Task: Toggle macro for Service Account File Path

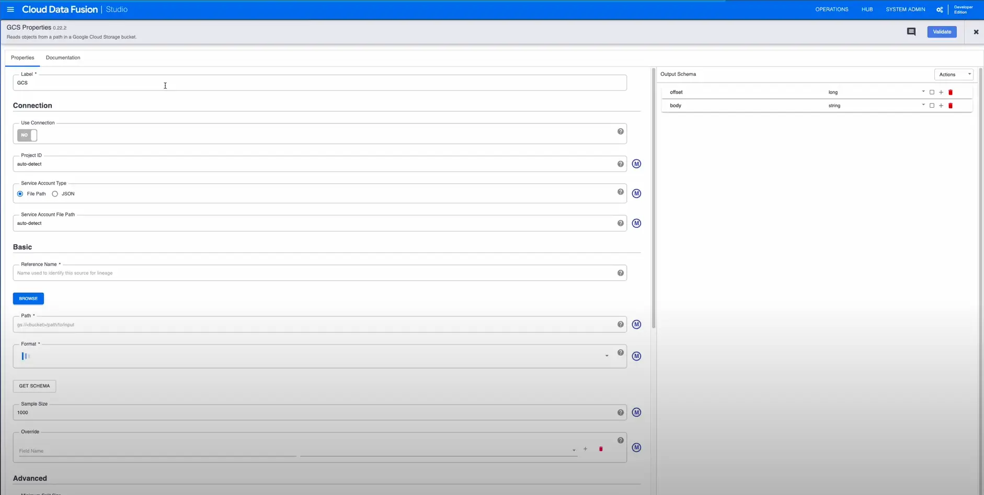Action: coord(636,223)
